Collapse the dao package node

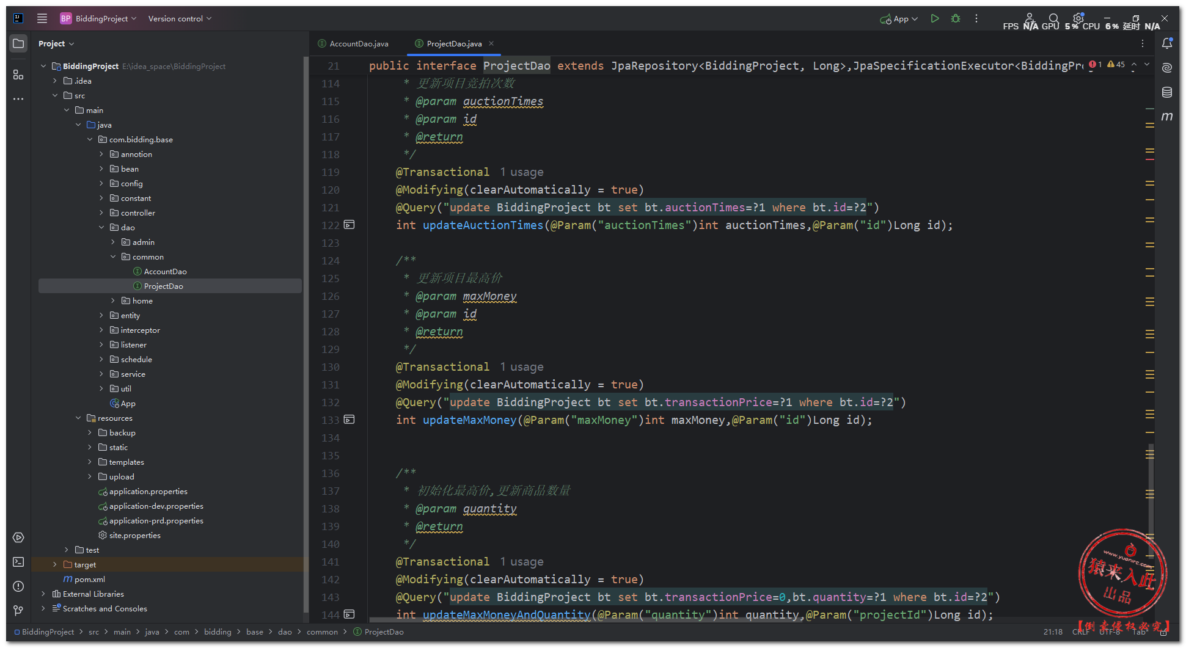click(x=101, y=228)
